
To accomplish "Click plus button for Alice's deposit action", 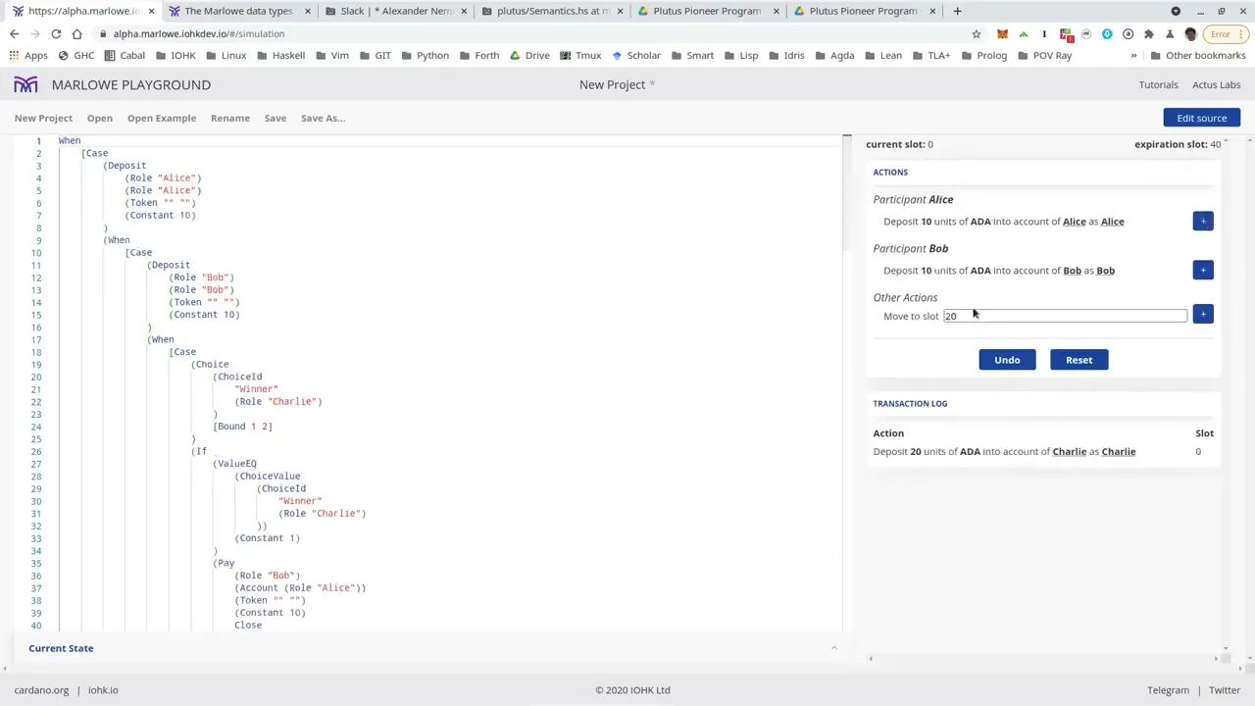I will [1203, 221].
